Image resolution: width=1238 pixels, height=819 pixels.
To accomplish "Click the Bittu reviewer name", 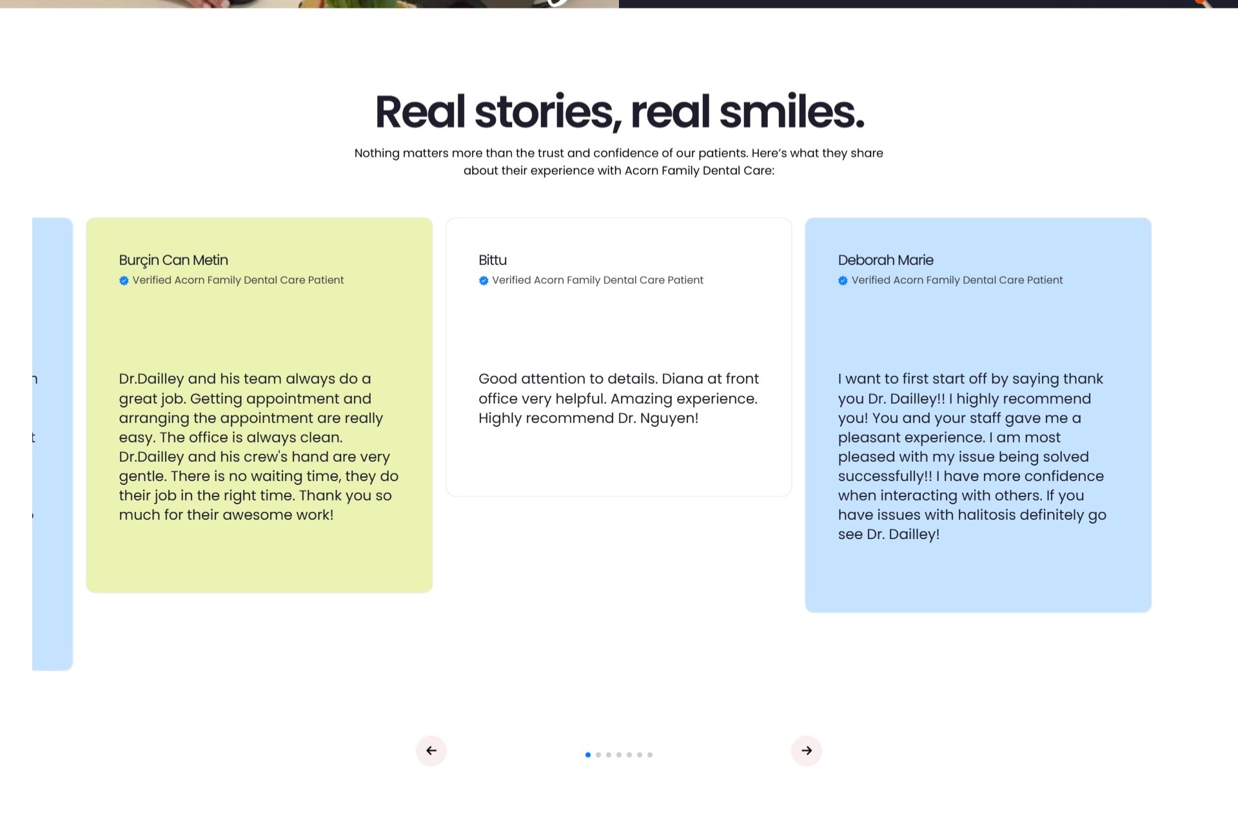I will (493, 260).
